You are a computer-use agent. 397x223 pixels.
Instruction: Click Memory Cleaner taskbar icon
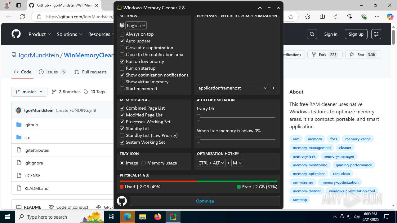pos(173,217)
